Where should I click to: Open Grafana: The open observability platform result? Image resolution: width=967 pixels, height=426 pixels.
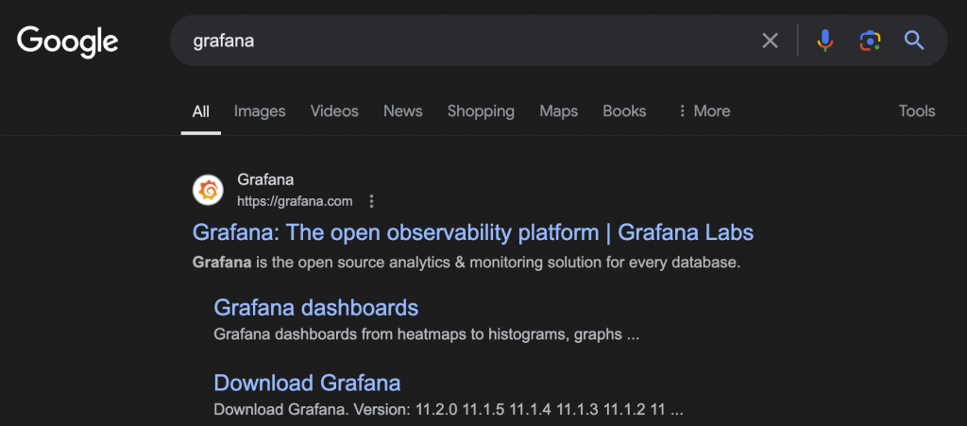click(x=473, y=232)
